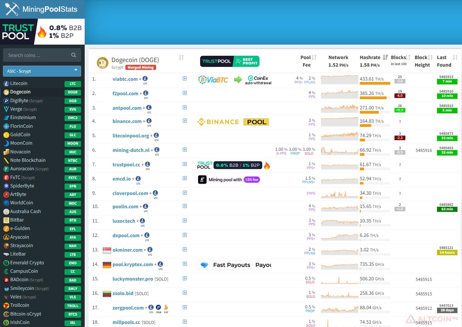462x327 pixels.
Task: Click the GoldCoin icon in sidebar
Action: (x=6, y=135)
